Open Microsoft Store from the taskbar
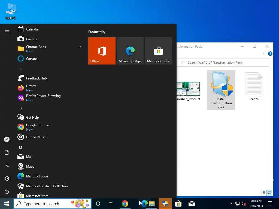The height and width of the screenshot is (209, 279). 178,204
